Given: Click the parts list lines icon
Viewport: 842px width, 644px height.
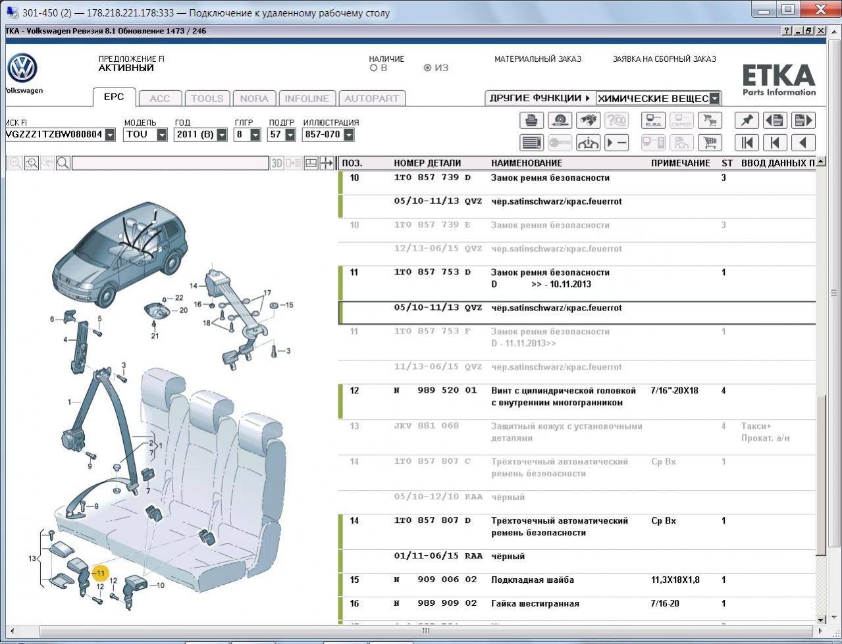Looking at the screenshot, I should 532,143.
